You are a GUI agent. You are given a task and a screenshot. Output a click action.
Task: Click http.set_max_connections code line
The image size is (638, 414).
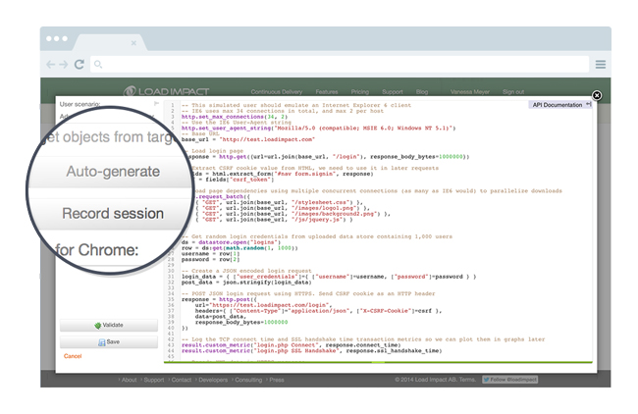(x=235, y=117)
